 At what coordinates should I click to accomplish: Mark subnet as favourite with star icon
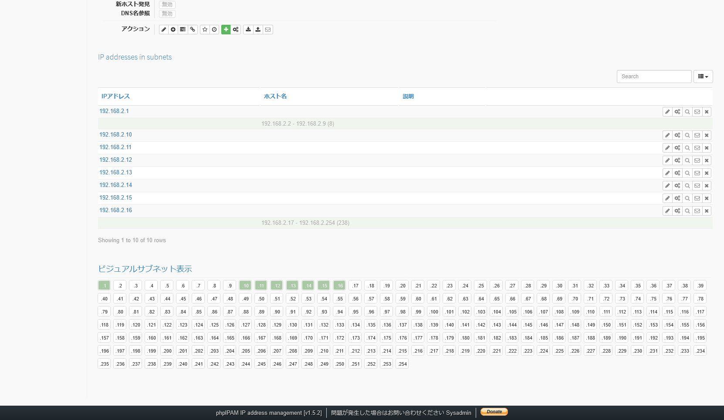(x=205, y=30)
